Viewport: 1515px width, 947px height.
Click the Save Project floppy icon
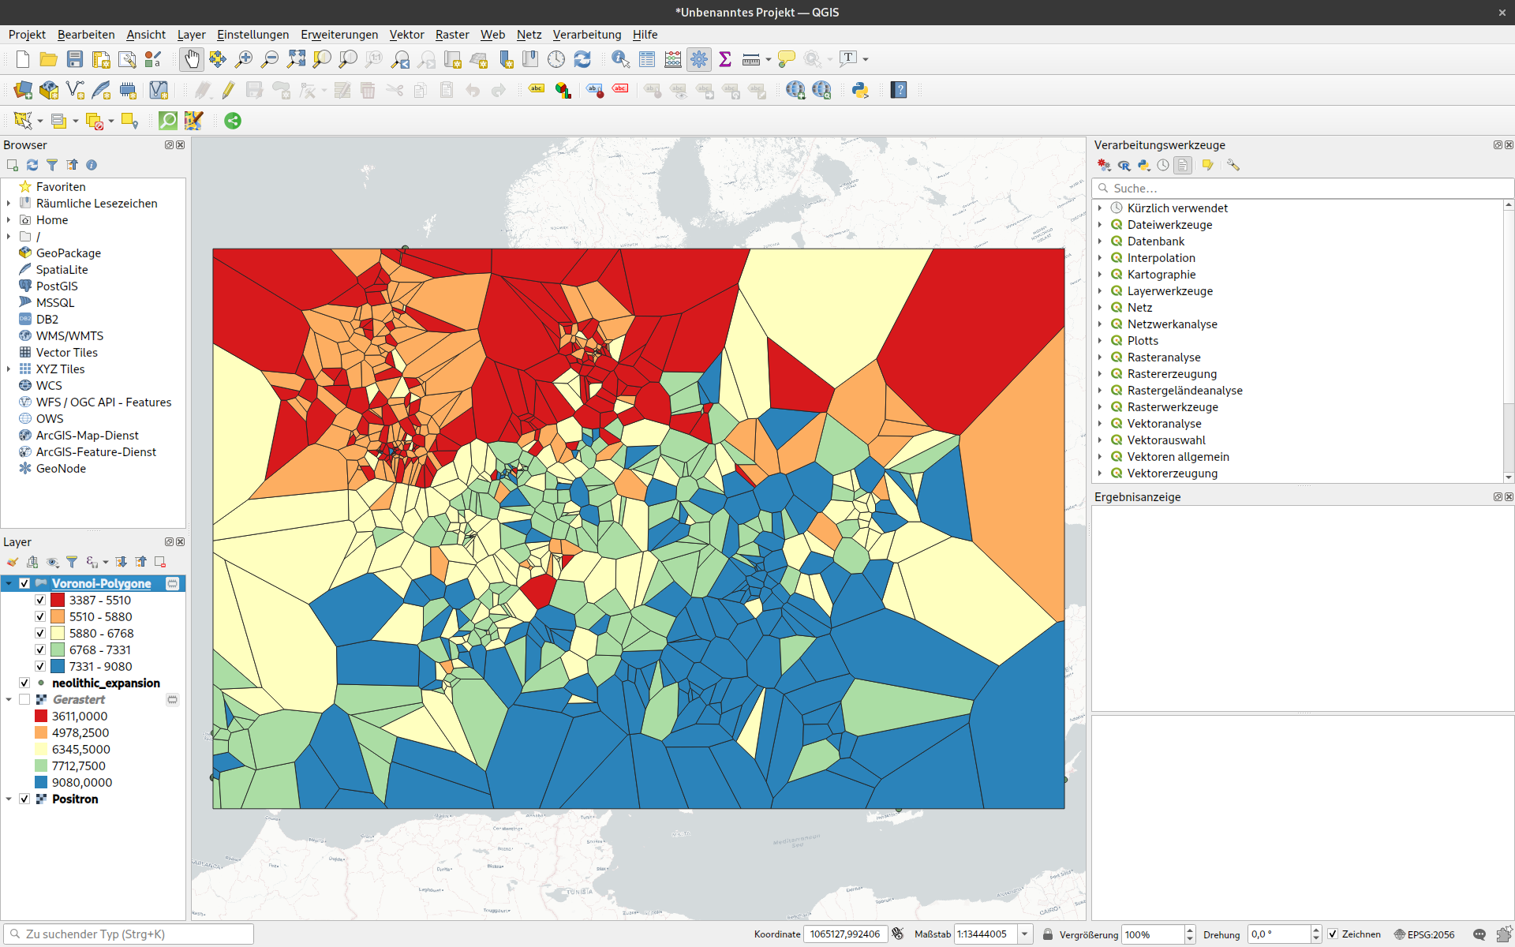pyautogui.click(x=75, y=59)
